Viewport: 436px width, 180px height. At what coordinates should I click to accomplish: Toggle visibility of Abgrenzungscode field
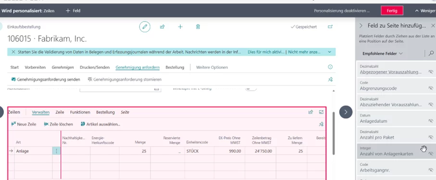tap(431, 88)
